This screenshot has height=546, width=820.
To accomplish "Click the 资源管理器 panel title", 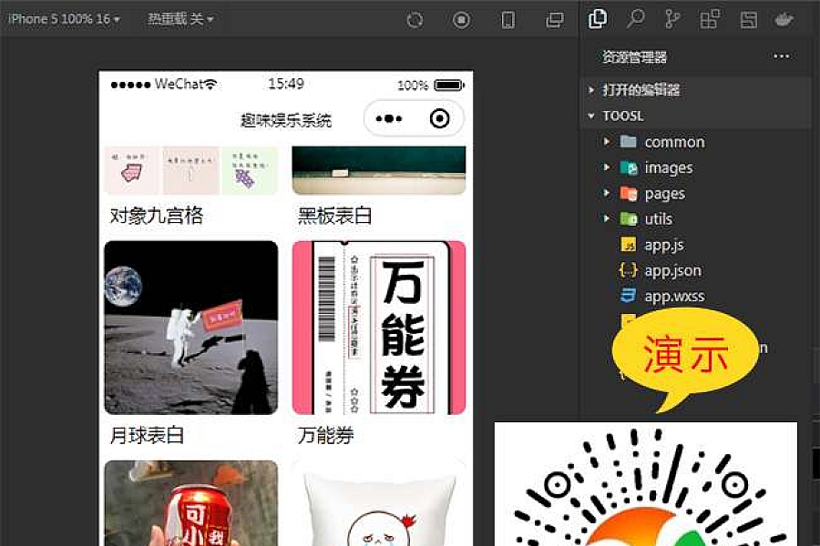I will tap(634, 56).
